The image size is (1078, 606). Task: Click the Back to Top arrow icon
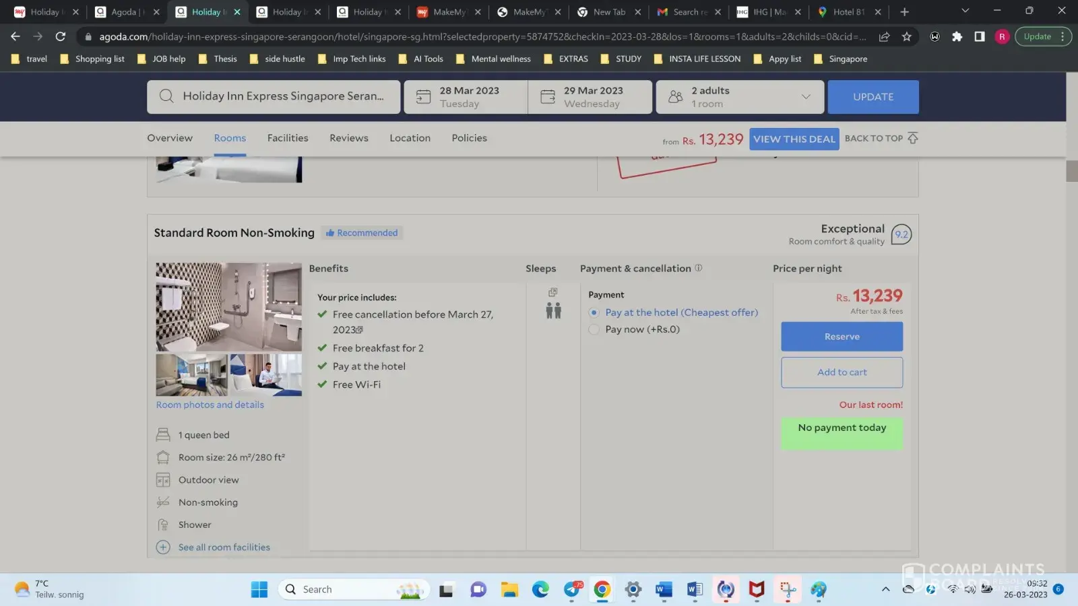[x=913, y=138]
